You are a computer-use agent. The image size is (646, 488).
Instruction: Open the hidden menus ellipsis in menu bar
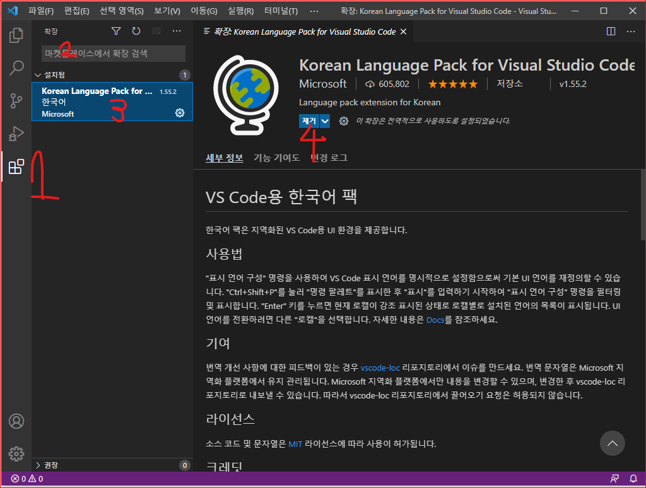coord(314,11)
